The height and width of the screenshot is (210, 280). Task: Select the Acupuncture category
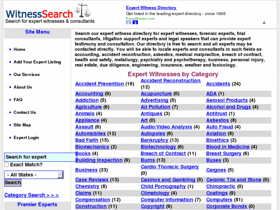click(156, 94)
